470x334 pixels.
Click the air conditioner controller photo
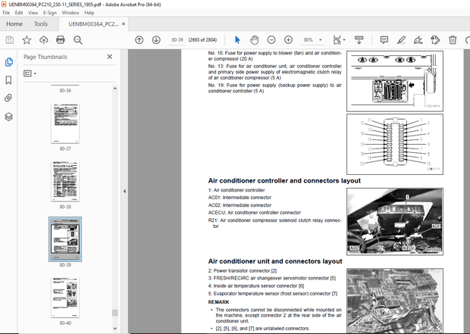coord(395,221)
